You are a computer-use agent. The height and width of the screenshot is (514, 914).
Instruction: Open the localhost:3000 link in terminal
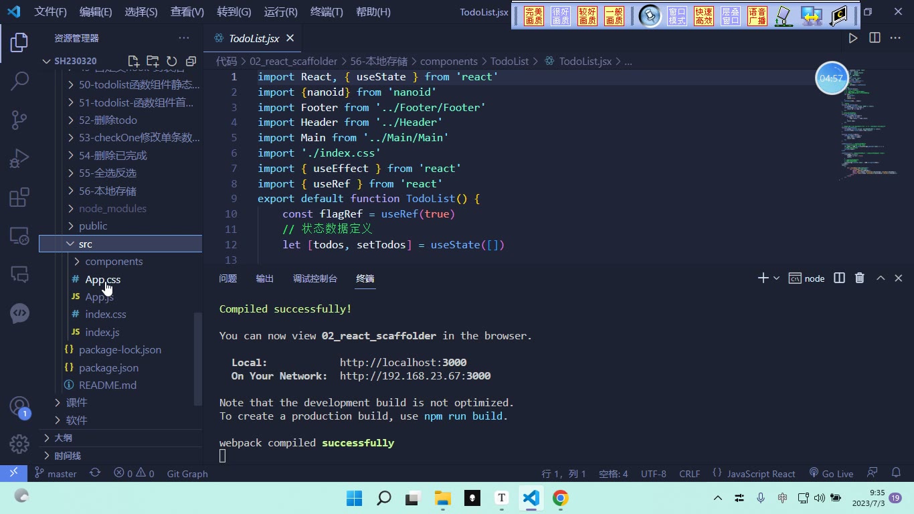[403, 362]
